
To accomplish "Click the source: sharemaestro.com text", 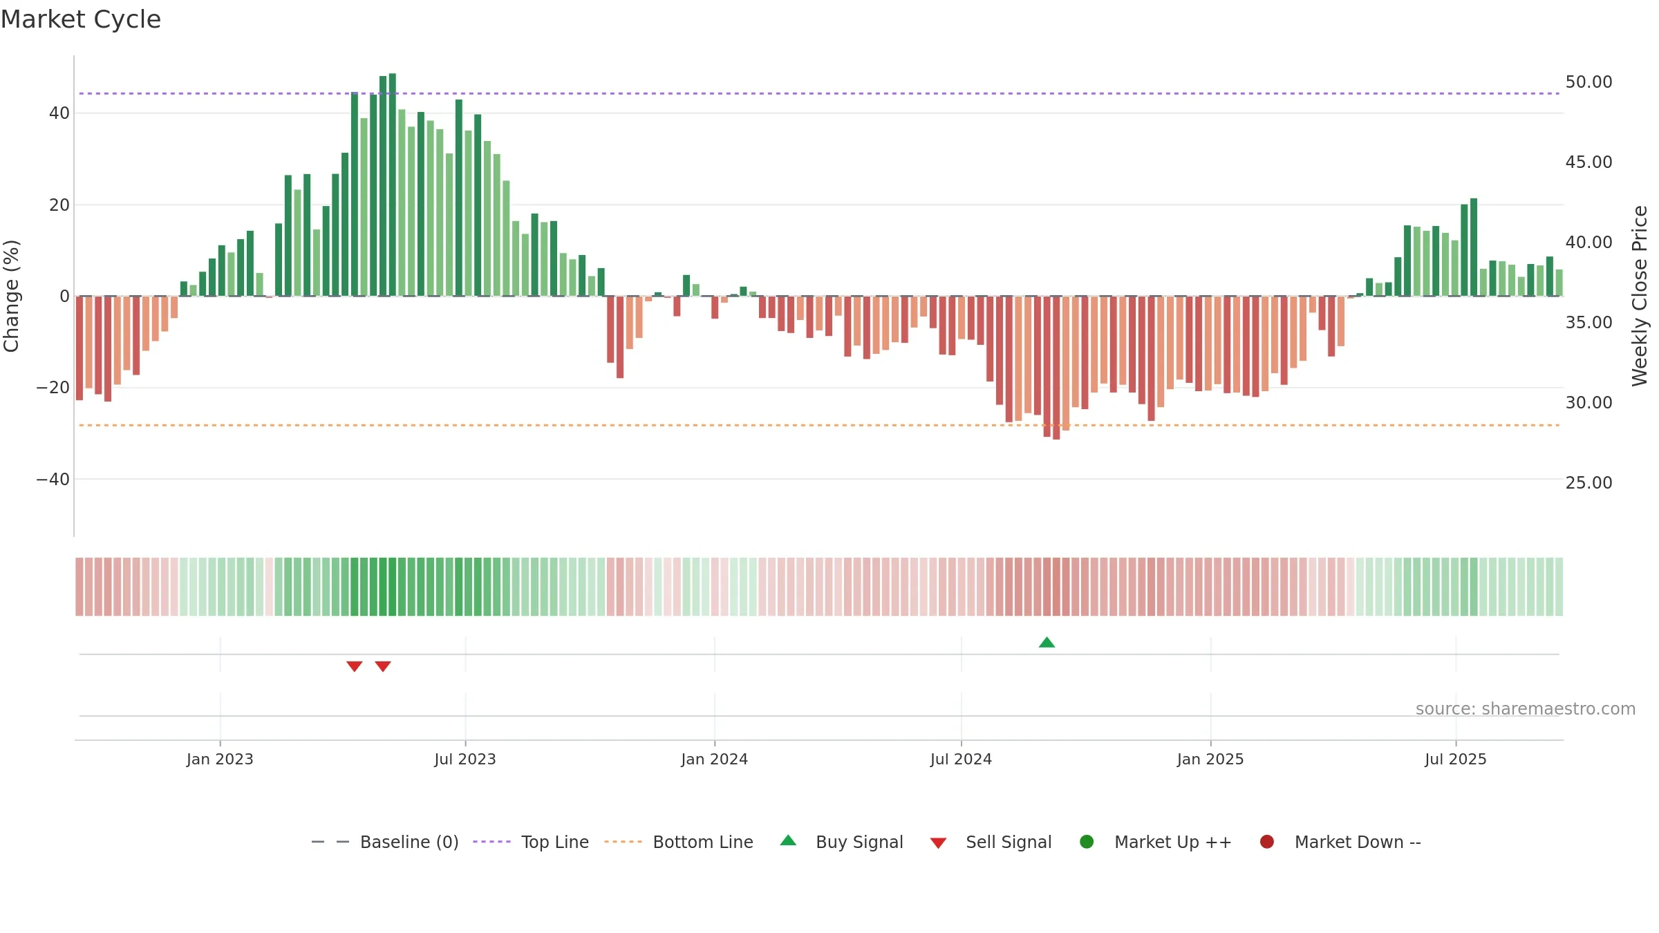I will (x=1526, y=708).
